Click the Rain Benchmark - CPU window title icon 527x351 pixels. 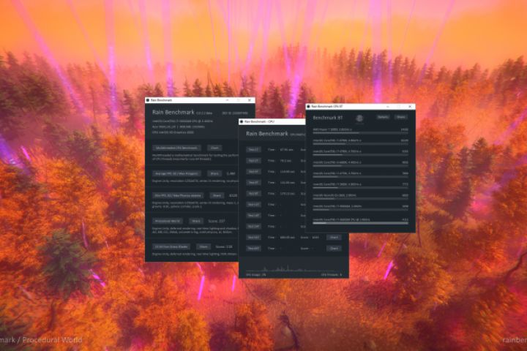(x=242, y=121)
